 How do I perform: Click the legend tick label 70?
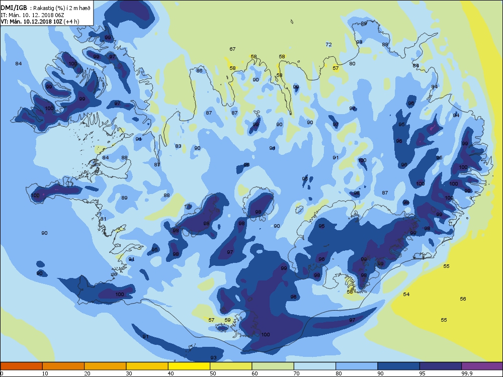tap(297, 373)
